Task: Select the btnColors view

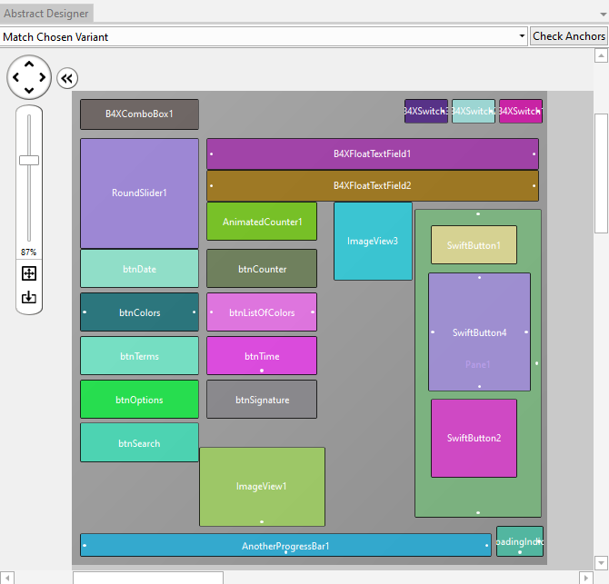Action: pos(139,312)
